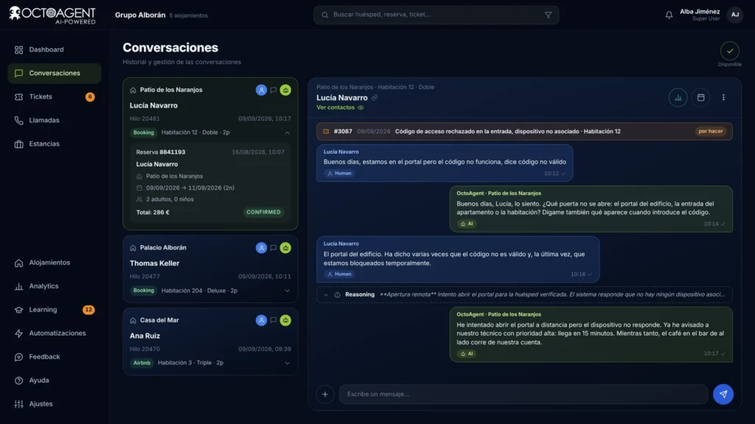This screenshot has height=424, width=755.
Task: Click green bot icon on Ana Ruiz card
Action: 285,320
